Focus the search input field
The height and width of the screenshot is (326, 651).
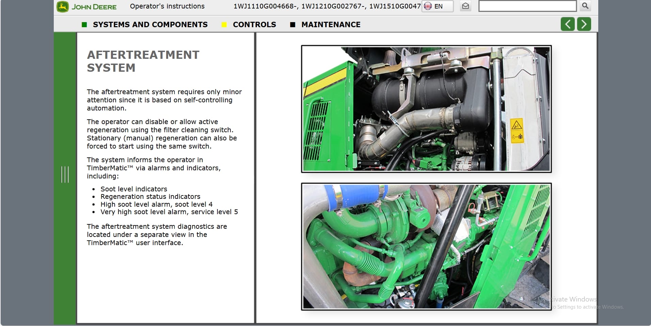click(527, 6)
